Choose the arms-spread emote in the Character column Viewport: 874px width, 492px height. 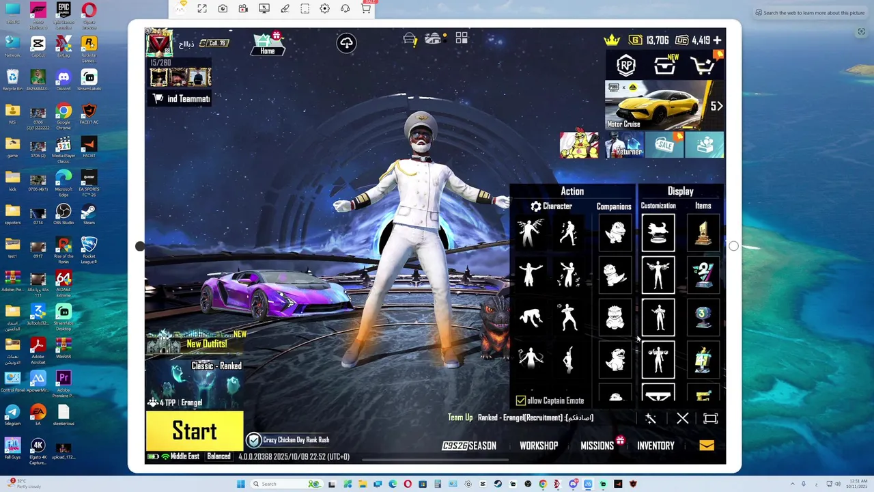coord(531,274)
